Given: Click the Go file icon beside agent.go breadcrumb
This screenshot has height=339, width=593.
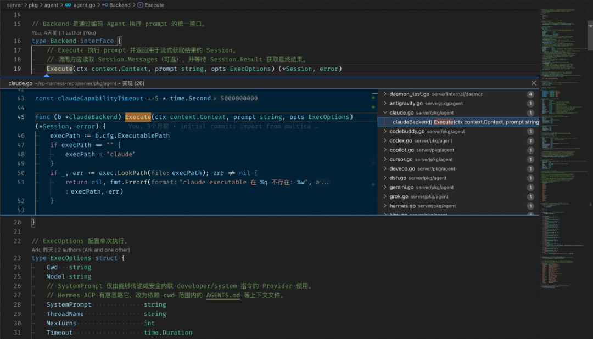Looking at the screenshot, I should click(68, 5).
